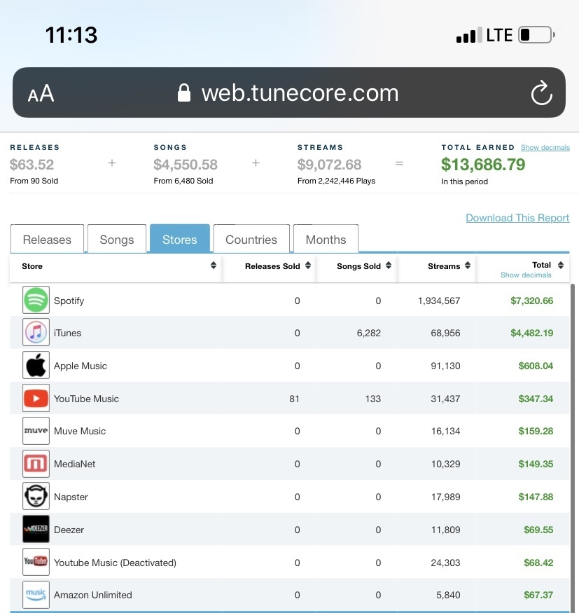Click Napster's 17,989 streams value
579x613 pixels.
[445, 497]
